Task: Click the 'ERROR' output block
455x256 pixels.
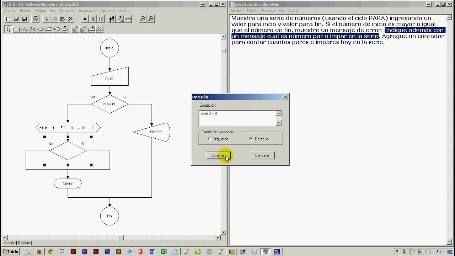Action: pyautogui.click(x=152, y=132)
